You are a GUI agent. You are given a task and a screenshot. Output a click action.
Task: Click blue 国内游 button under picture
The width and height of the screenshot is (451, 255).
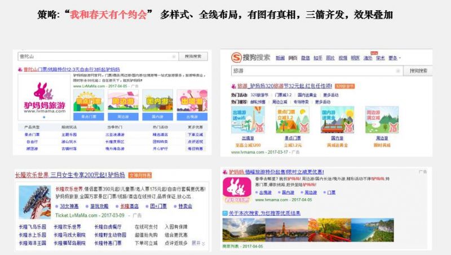(x=158, y=117)
